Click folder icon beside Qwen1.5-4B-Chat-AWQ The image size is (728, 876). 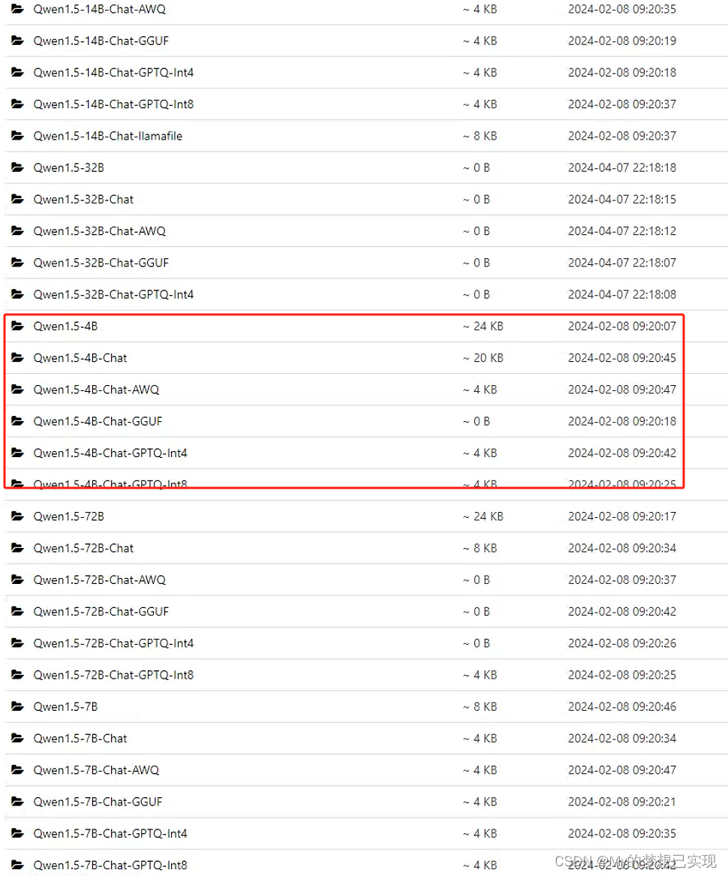tap(17, 390)
